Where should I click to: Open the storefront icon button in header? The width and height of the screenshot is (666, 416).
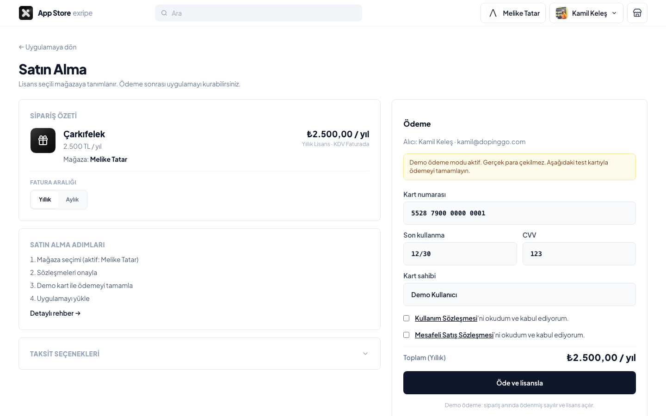637,13
